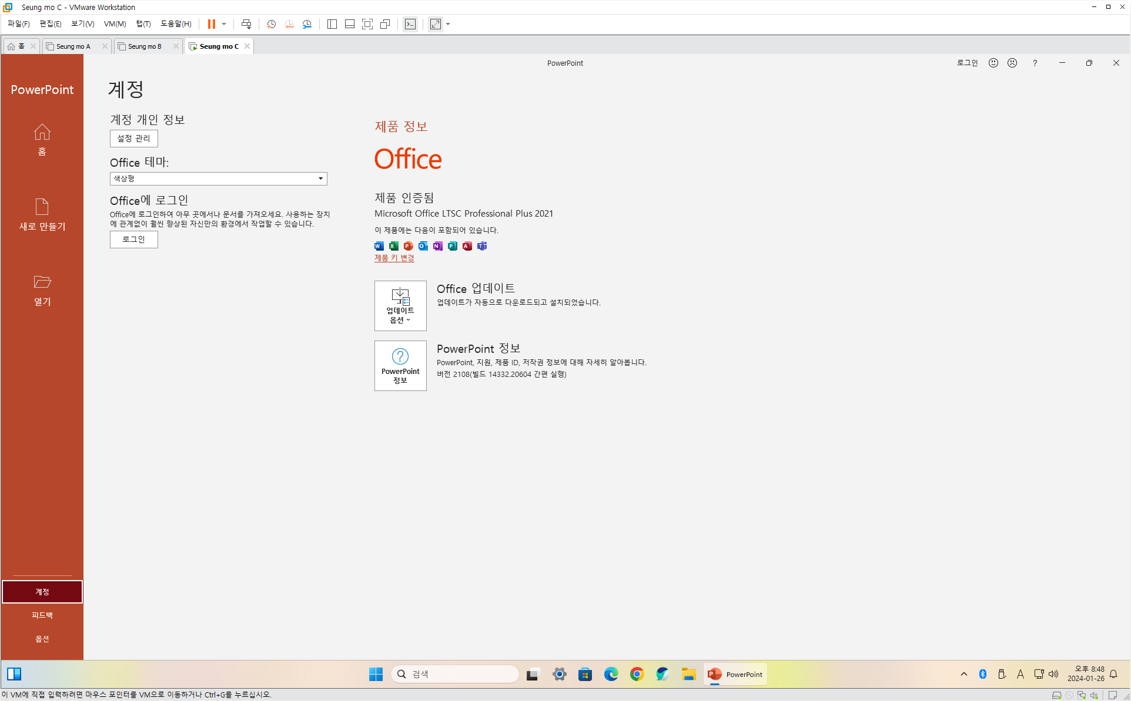The height and width of the screenshot is (701, 1131).
Task: Click the smiley face feedback icon
Action: tap(993, 63)
